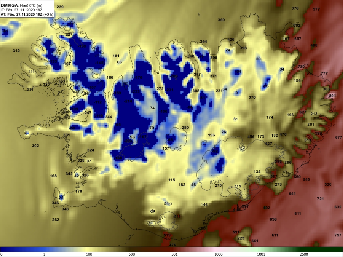Click the map value 244 in the northwest
Image resolution: width=343 pixels, height=257 pixels.
[108, 117]
